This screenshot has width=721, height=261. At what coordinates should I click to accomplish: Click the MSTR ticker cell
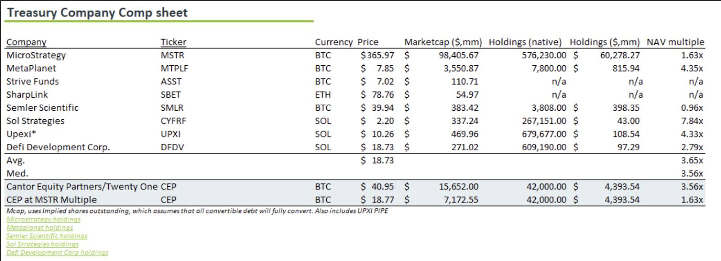click(x=173, y=55)
